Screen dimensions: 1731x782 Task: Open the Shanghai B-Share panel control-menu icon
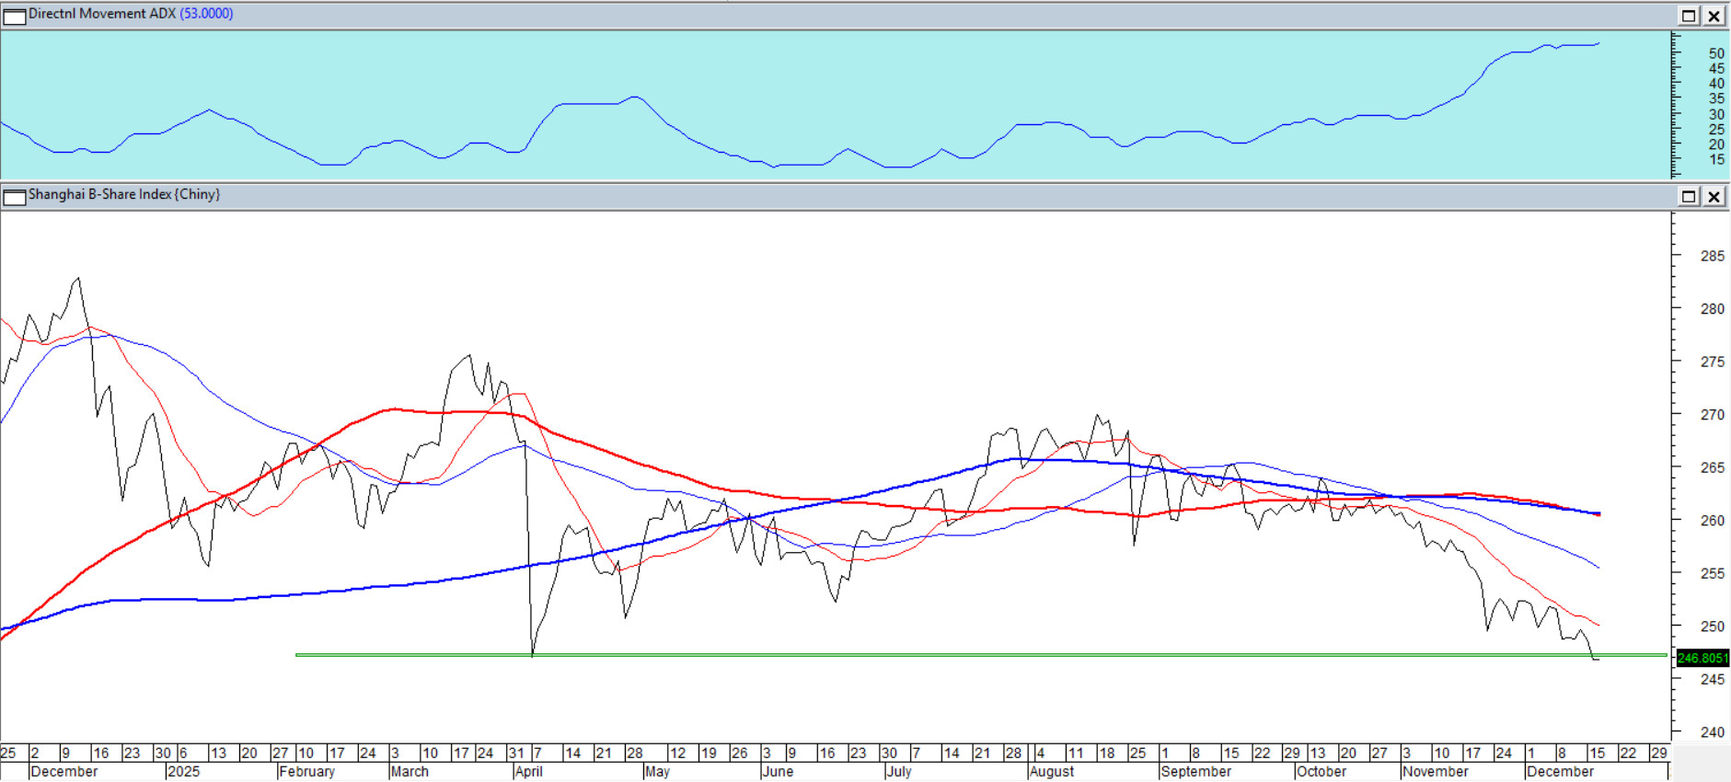click(x=15, y=197)
